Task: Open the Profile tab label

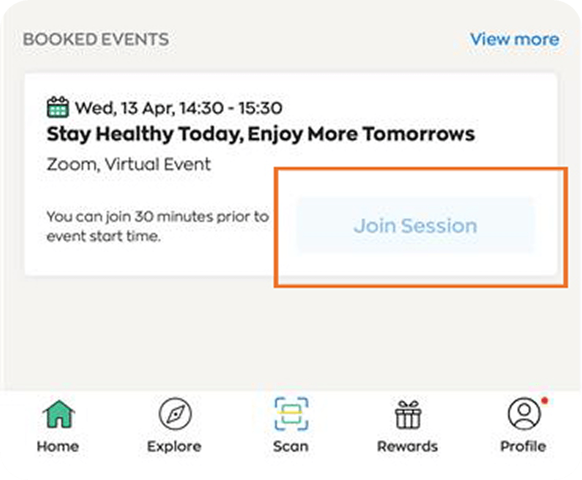Action: [x=523, y=447]
